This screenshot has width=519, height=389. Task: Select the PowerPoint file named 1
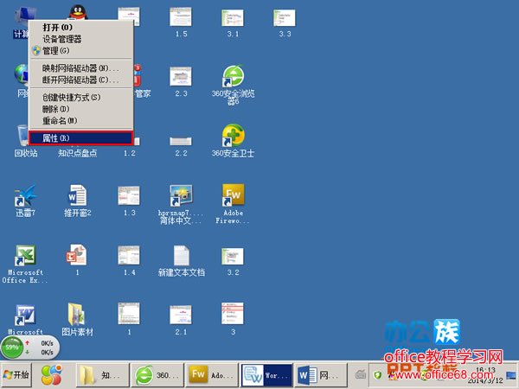pos(77,260)
